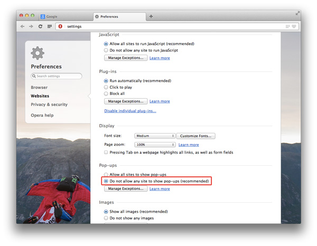Image resolution: width=317 pixels, height=246 pixels.
Task: Select Do not allow any site to run JavaScript
Action: point(106,50)
